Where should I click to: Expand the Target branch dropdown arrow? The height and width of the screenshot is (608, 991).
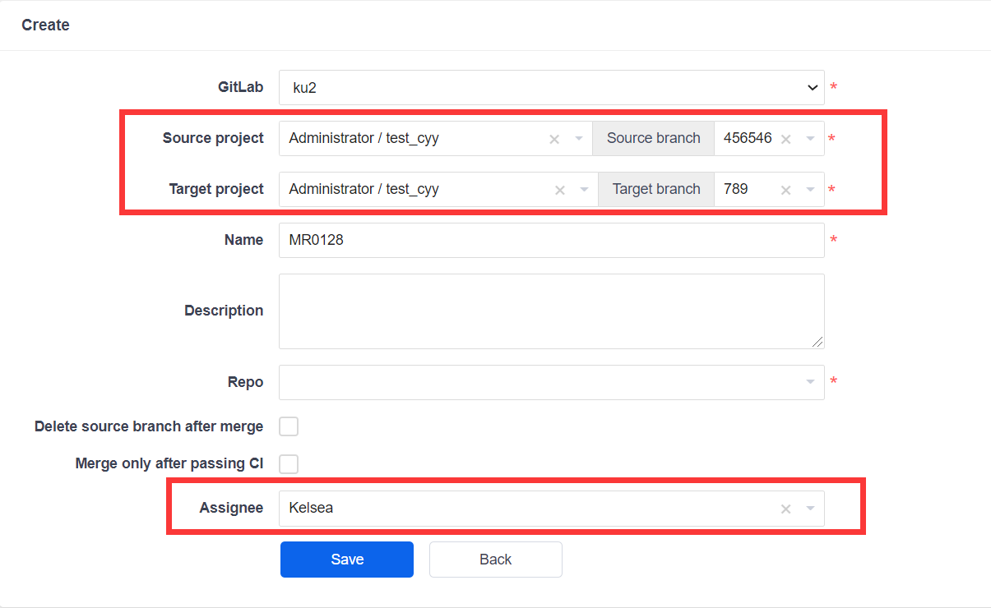tap(810, 190)
